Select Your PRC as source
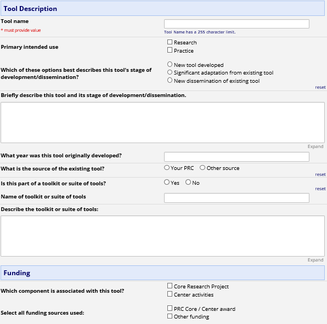Image resolution: width=327 pixels, height=324 pixels. [167, 168]
